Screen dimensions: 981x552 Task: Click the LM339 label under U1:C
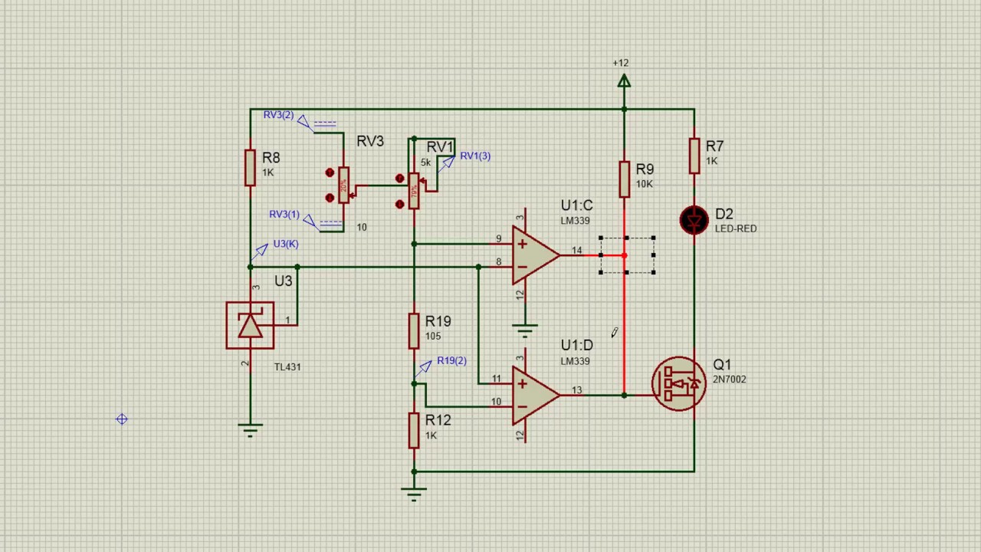tap(575, 221)
